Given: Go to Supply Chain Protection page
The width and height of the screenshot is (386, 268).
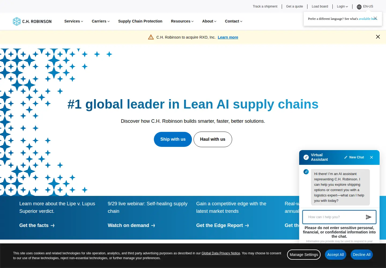Looking at the screenshot, I should [x=140, y=21].
